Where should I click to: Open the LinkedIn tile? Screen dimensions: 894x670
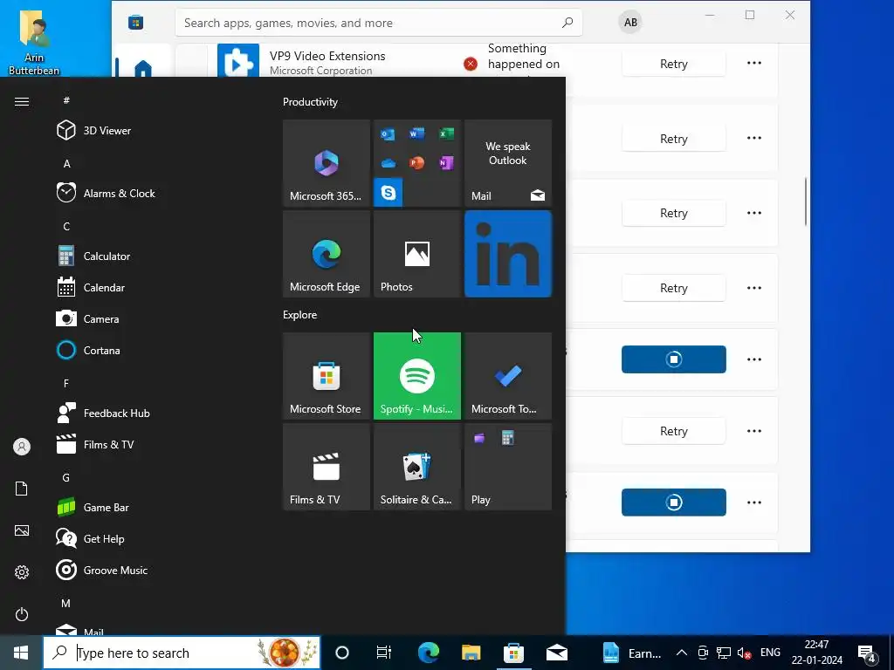[x=508, y=254]
